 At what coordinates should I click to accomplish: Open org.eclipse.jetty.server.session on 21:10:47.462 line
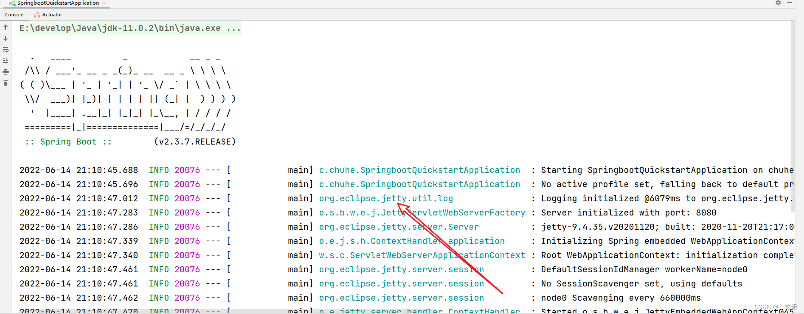(x=402, y=298)
